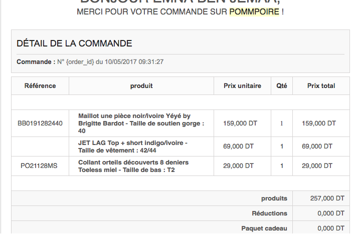Screen dimensions: 354x235
Task: Click the Paquet cadeau row label
Action: click(x=264, y=228)
